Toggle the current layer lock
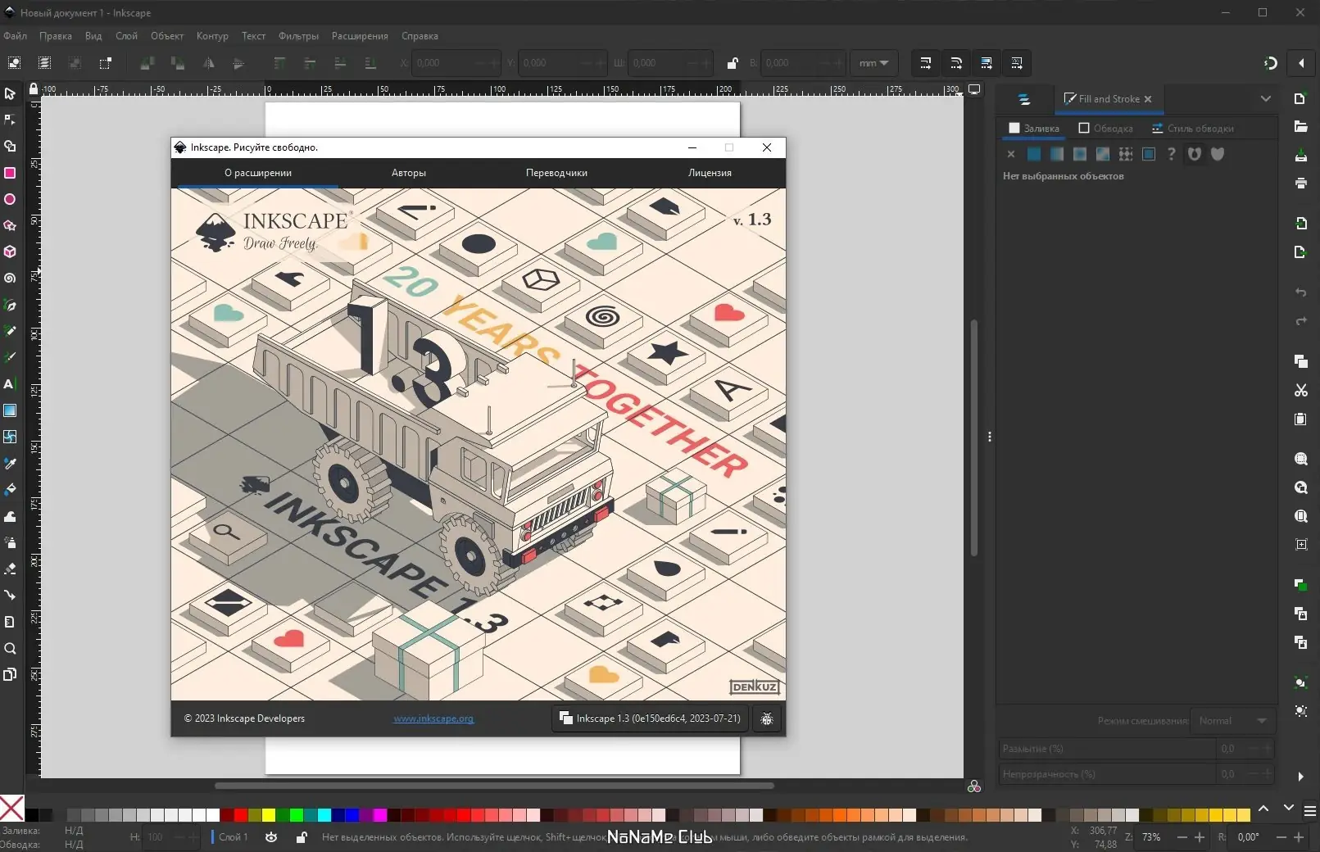This screenshot has width=1320, height=852. point(302,837)
